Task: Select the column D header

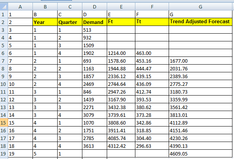Action: point(94,7)
